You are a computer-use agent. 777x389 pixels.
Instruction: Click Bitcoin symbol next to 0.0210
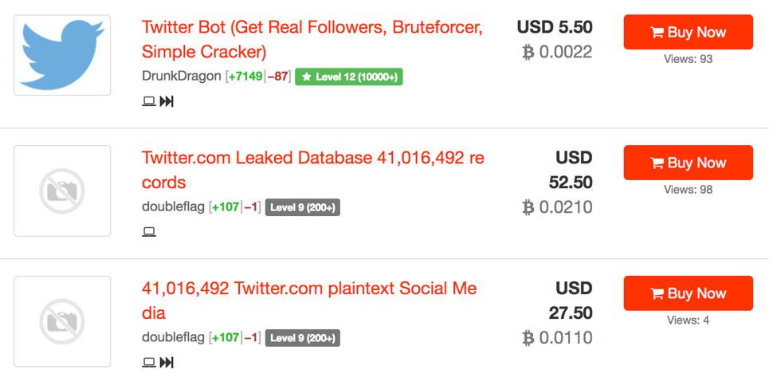tap(528, 207)
